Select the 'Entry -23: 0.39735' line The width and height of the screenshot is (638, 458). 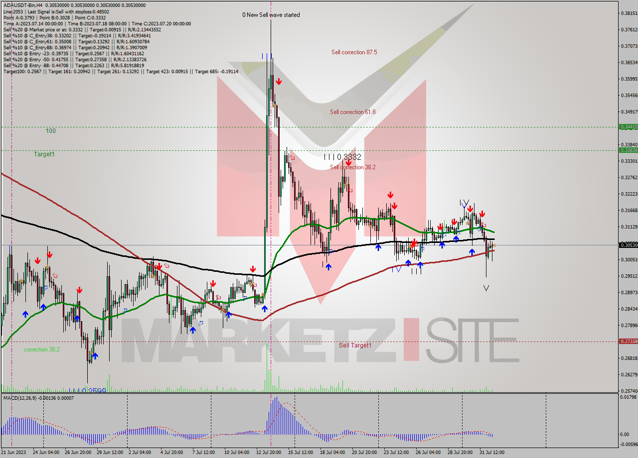click(73, 53)
